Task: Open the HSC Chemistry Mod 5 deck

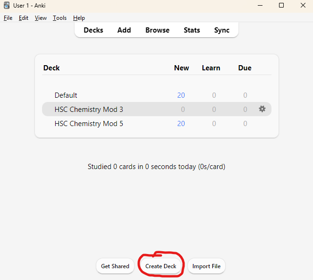Action: coord(89,124)
